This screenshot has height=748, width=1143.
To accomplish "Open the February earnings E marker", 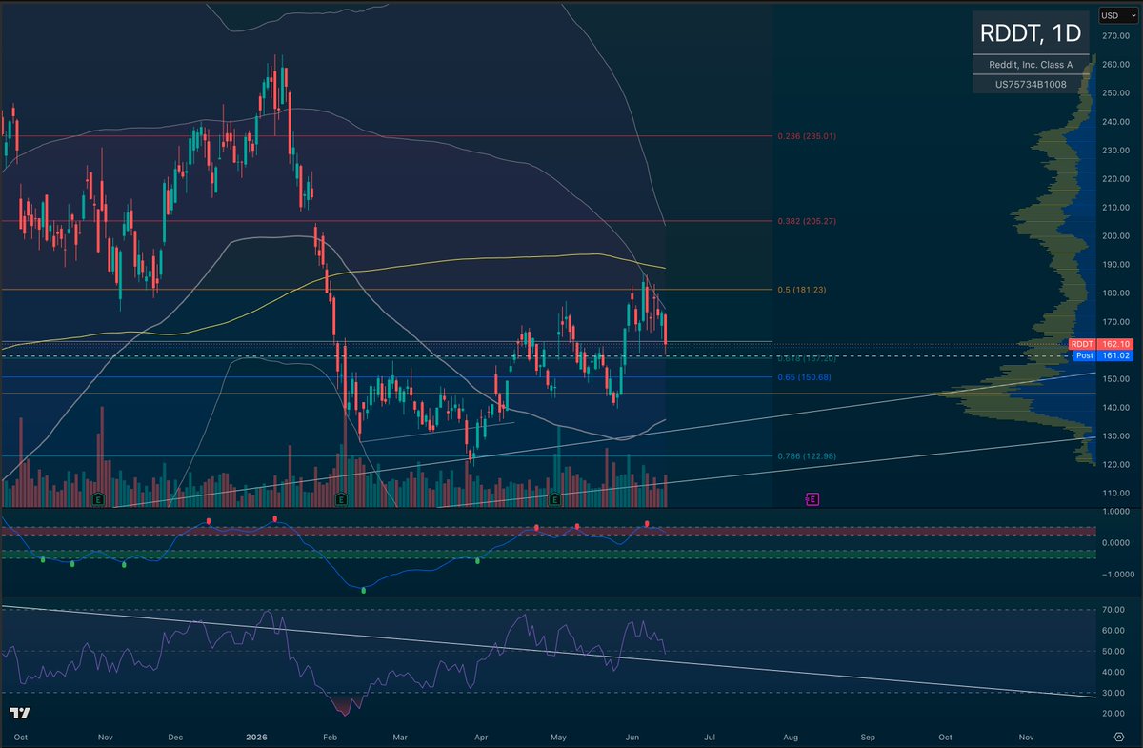I will pos(340,498).
